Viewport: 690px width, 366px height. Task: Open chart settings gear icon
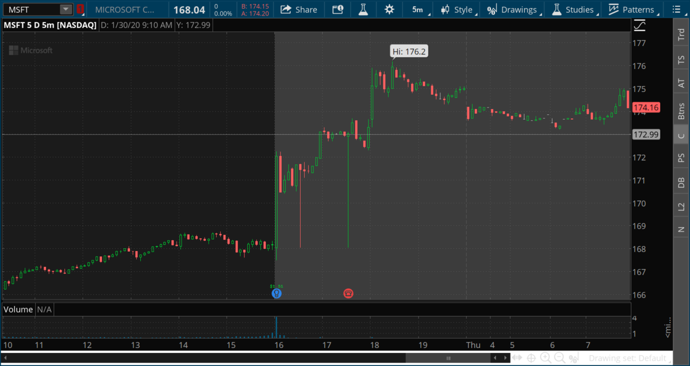389,9
